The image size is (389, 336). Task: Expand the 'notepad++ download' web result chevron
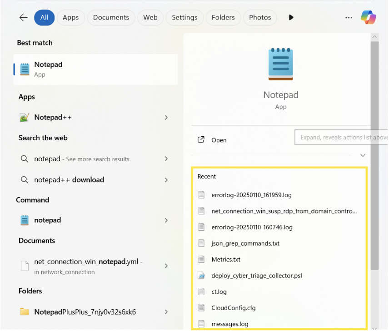click(x=166, y=180)
